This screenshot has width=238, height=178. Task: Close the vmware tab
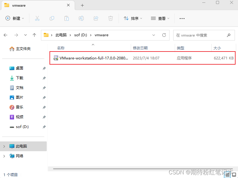[68, 5]
